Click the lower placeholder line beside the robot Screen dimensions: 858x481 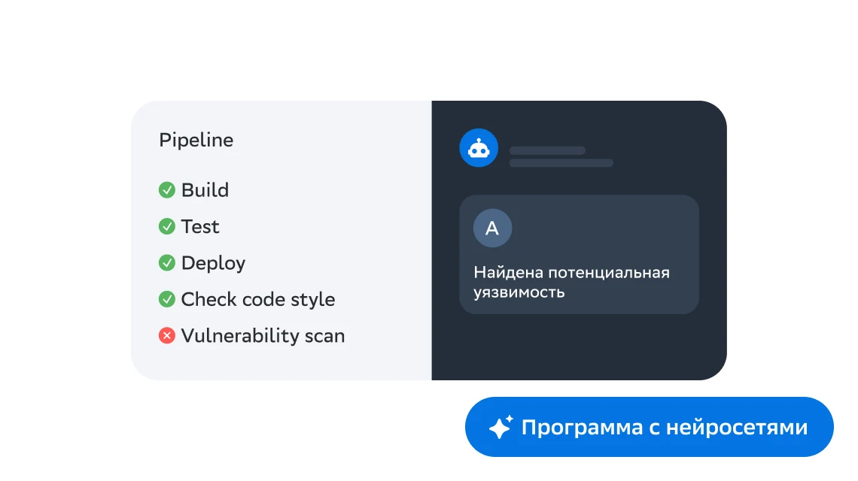point(561,163)
